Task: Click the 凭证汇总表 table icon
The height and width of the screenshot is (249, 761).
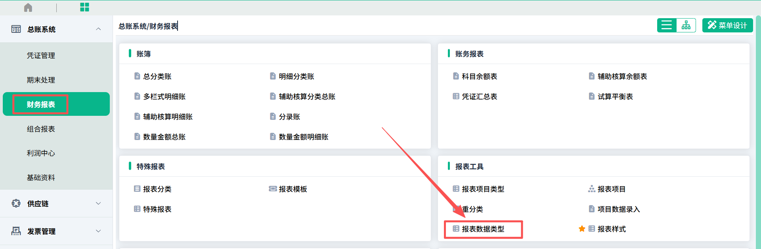Action: coord(456,96)
